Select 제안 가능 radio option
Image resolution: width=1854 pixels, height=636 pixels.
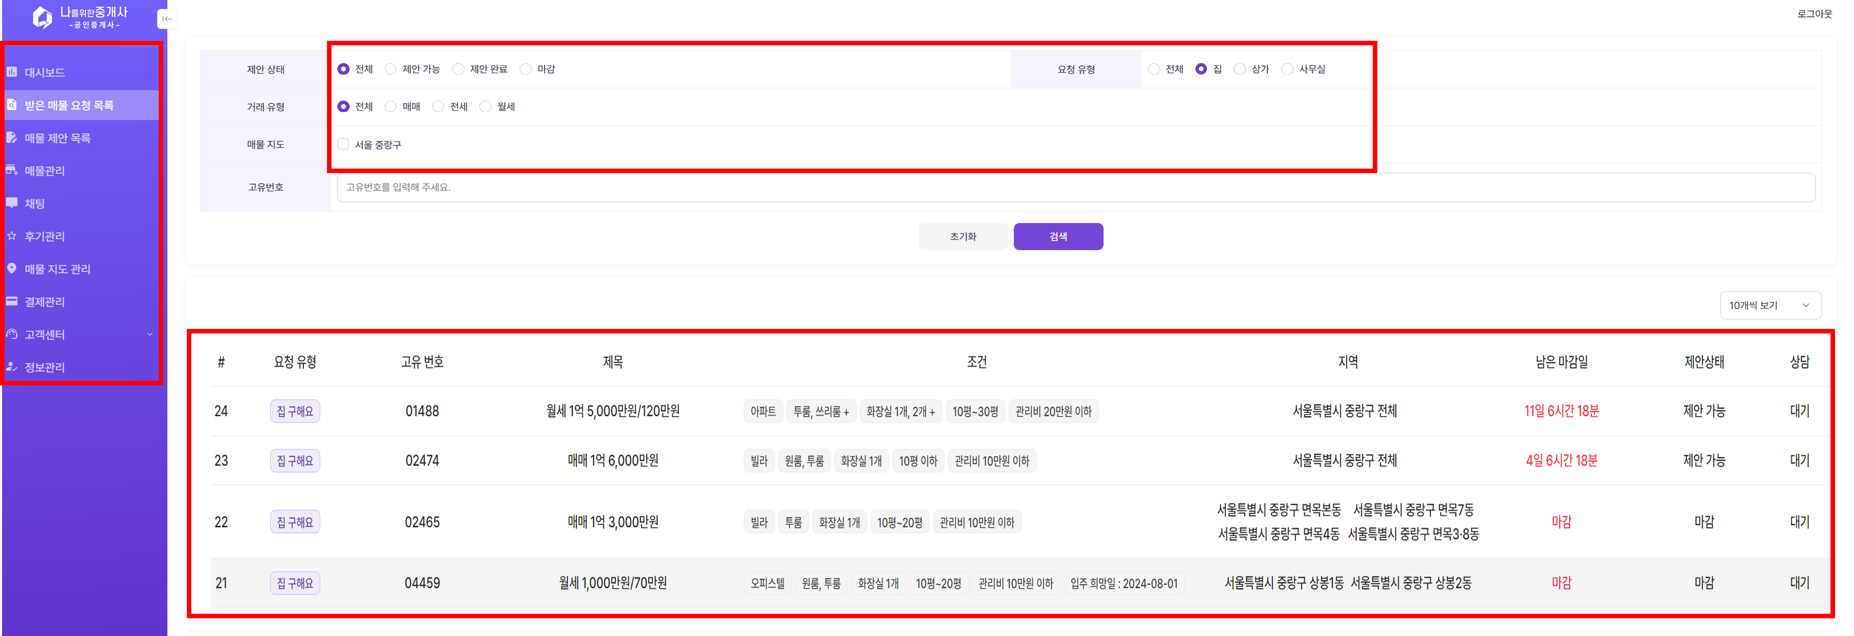391,69
